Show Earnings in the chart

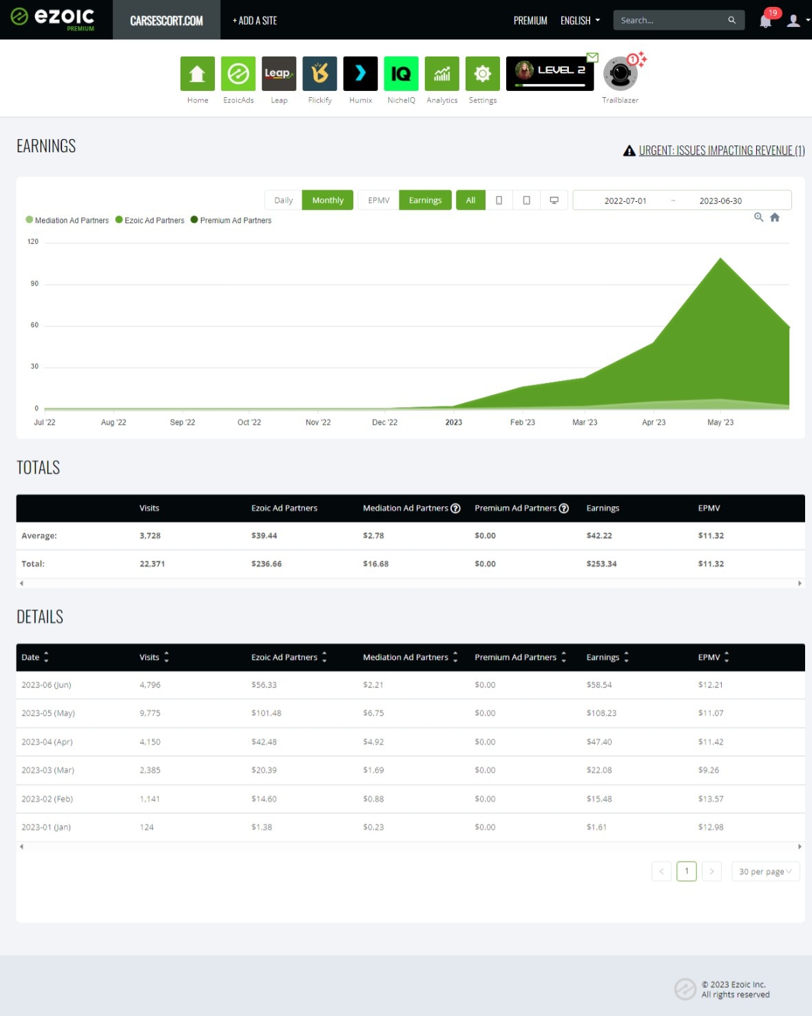pos(426,200)
